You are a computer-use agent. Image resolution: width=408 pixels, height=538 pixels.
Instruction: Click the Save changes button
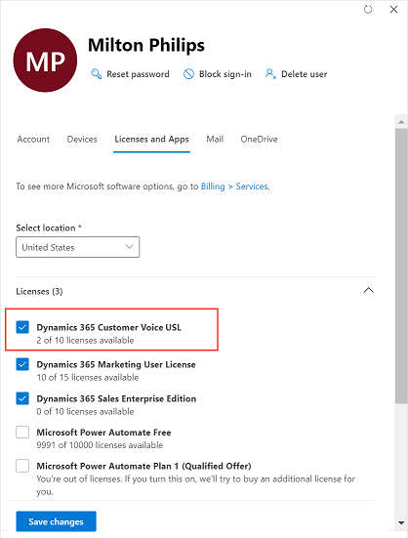(x=56, y=521)
